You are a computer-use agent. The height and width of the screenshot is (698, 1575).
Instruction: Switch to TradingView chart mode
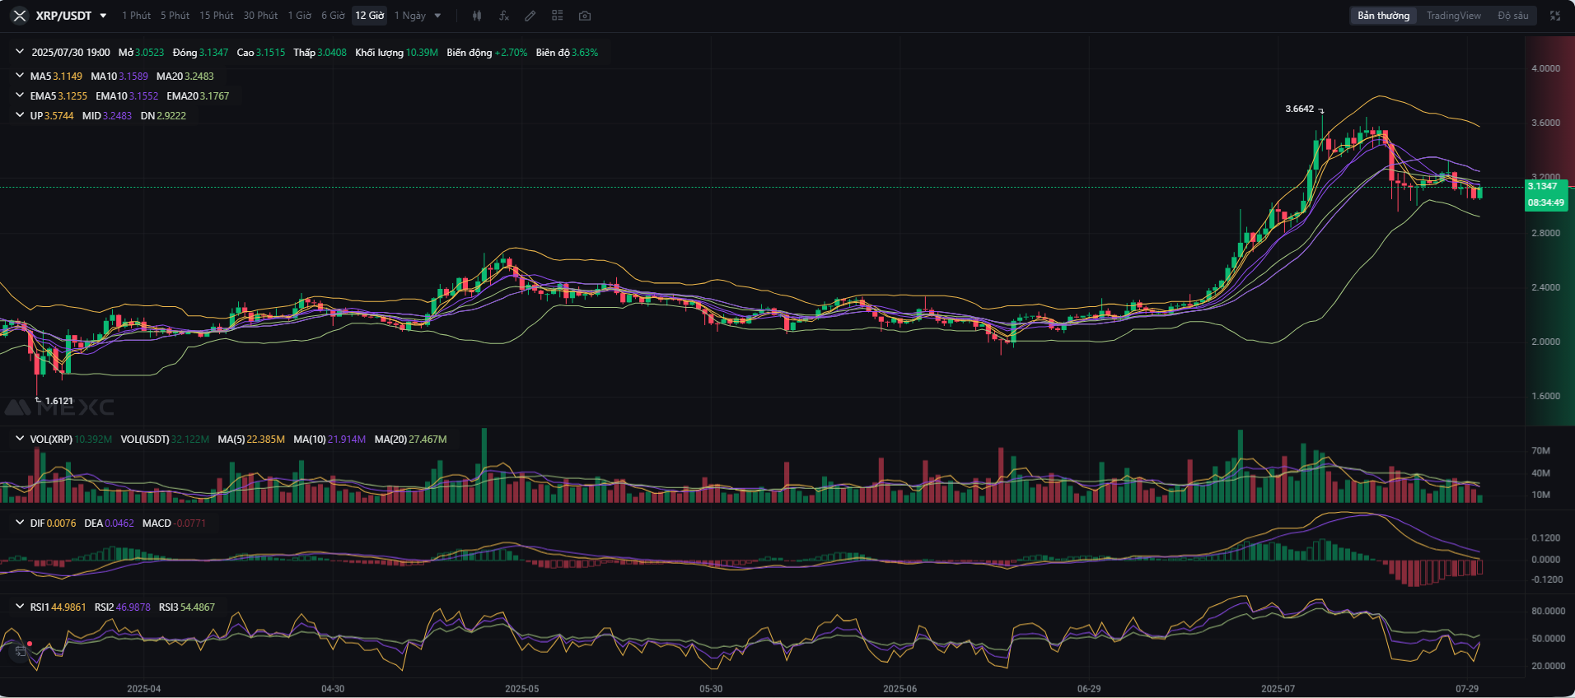tap(1454, 16)
